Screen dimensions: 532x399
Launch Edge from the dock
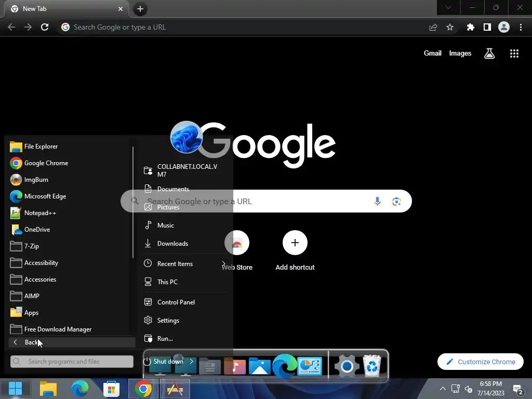(284, 366)
